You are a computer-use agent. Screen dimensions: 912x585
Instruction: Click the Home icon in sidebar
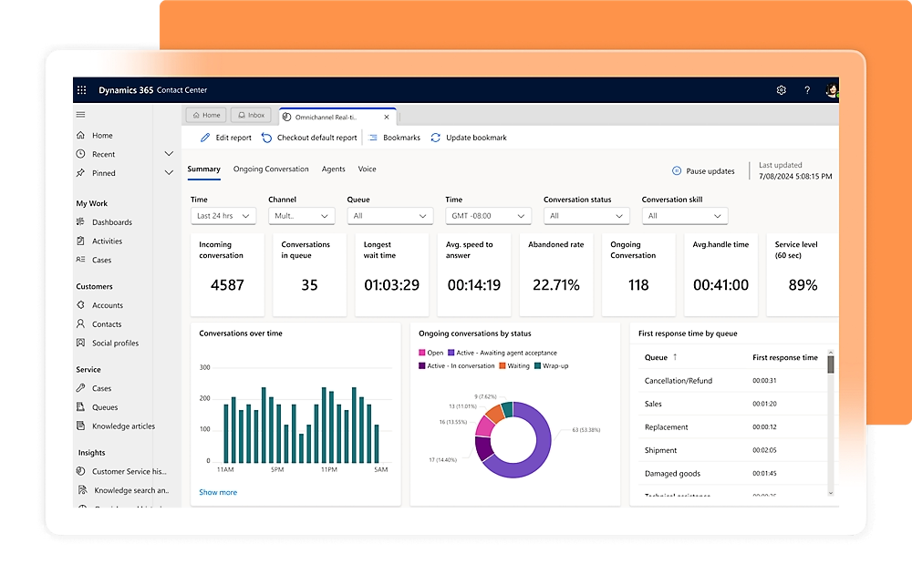[x=81, y=135]
